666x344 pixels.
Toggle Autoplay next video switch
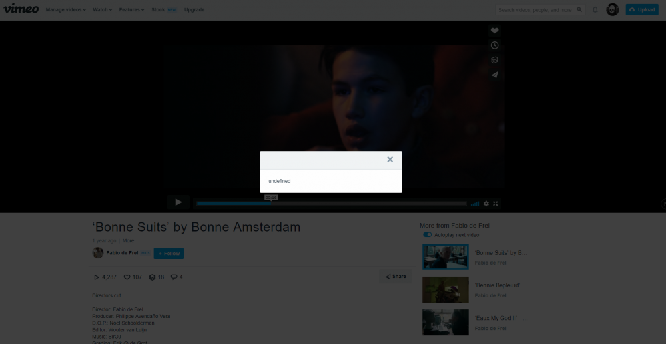click(x=427, y=235)
